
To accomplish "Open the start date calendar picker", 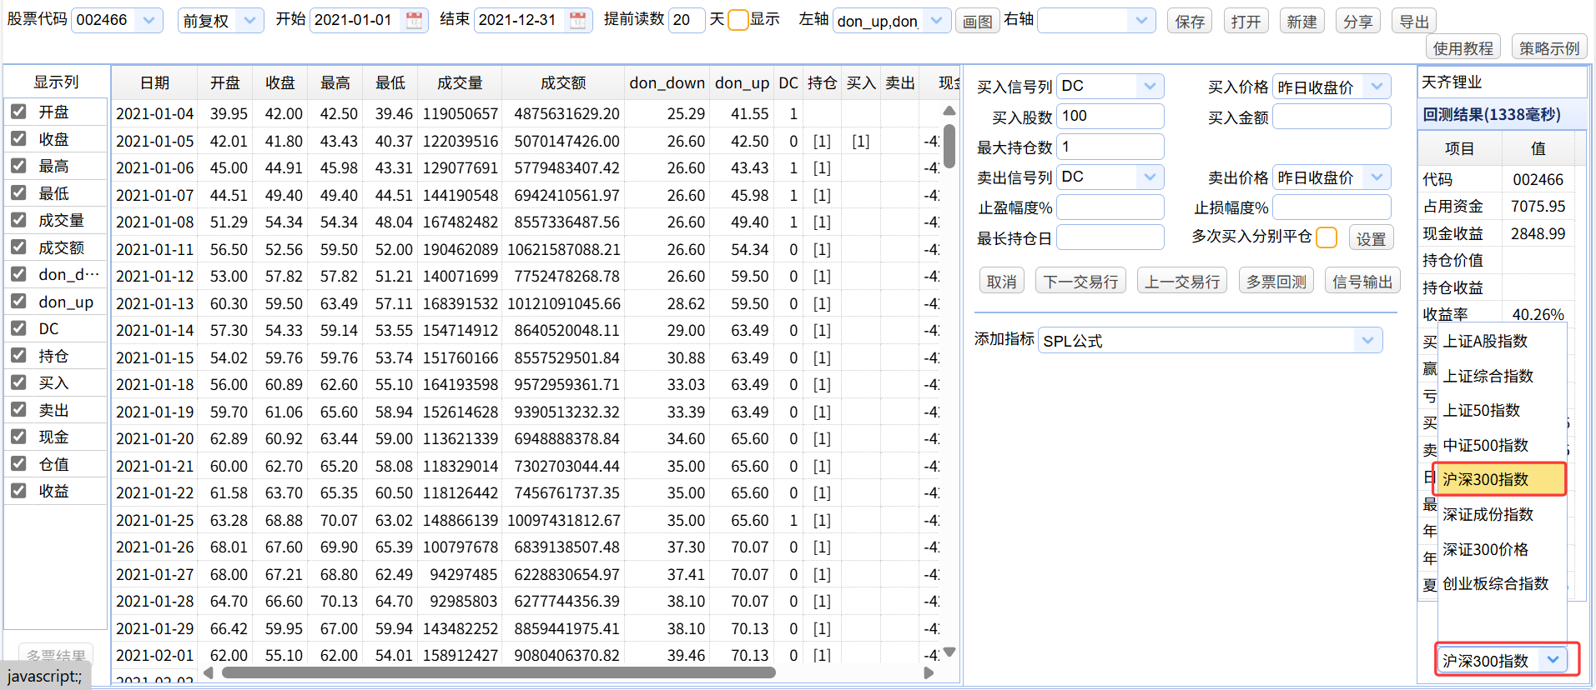I will (414, 21).
